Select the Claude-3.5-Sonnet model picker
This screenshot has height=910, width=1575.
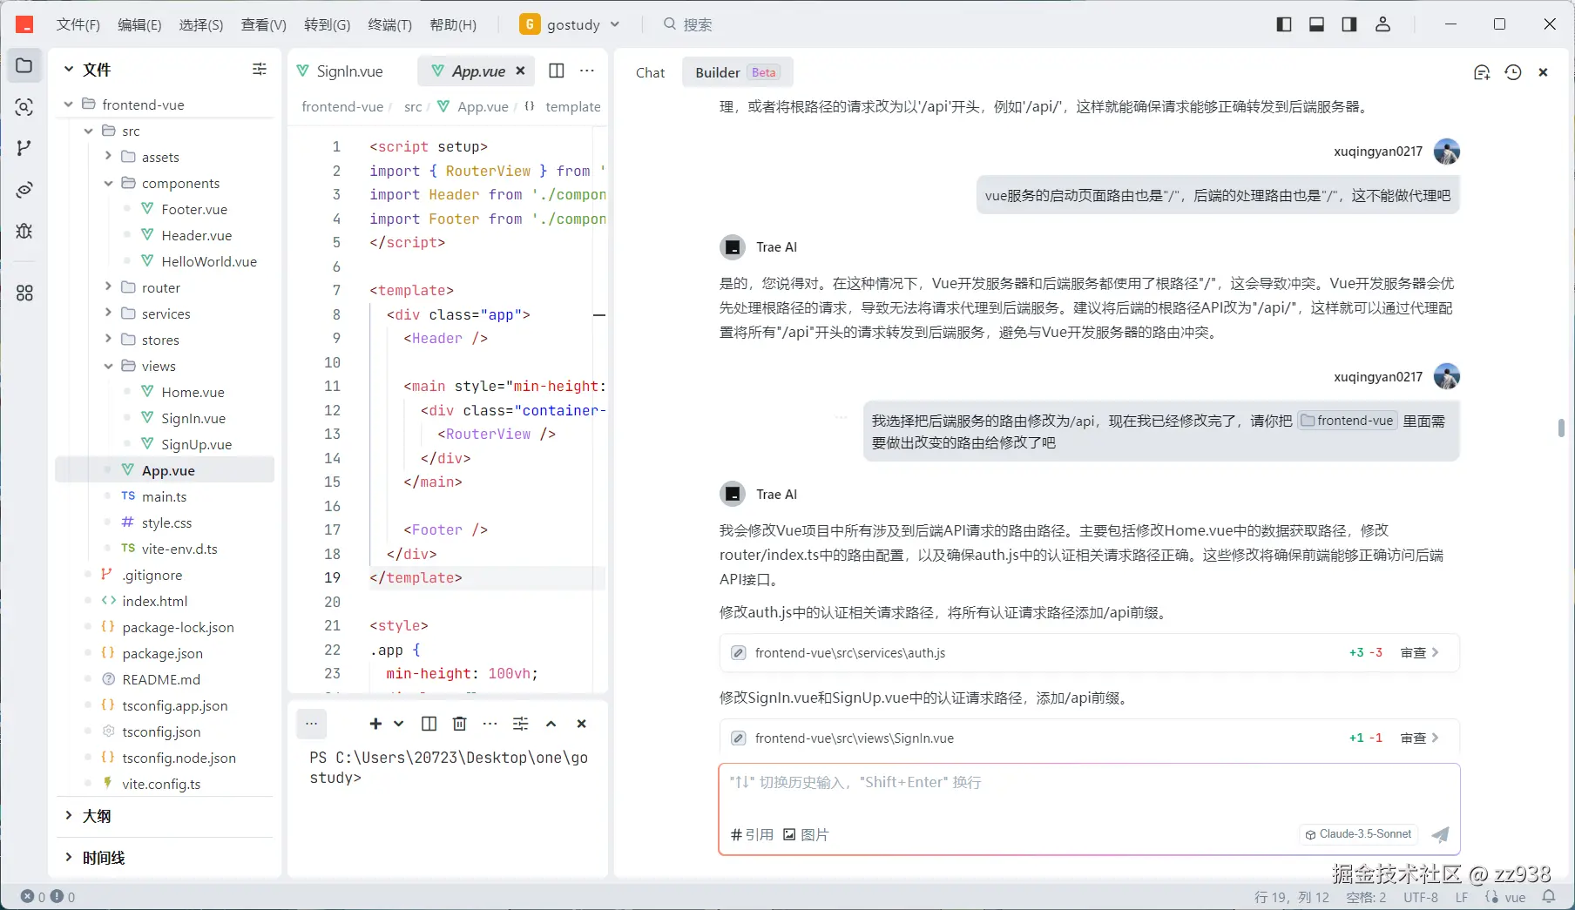point(1358,834)
